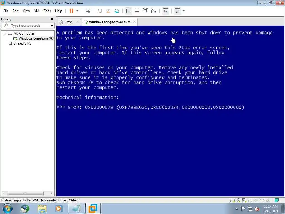This screenshot has width=285, height=214.
Task: Open the Edit menu
Action: [16, 11]
